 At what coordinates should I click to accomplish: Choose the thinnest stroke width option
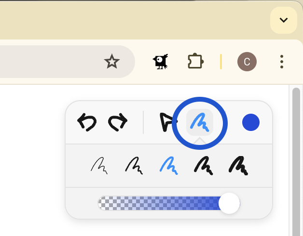pos(99,166)
